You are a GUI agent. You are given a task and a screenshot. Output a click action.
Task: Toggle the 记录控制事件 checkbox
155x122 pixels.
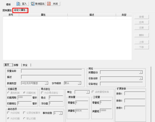tap(24, 113)
